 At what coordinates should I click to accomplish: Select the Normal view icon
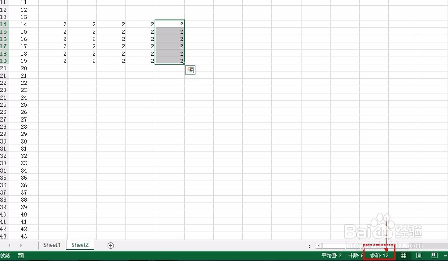404,255
